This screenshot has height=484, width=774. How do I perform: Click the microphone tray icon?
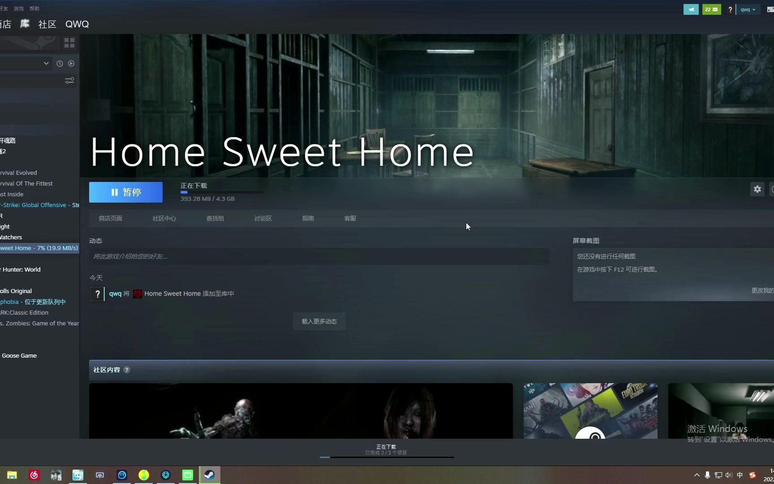coord(707,475)
